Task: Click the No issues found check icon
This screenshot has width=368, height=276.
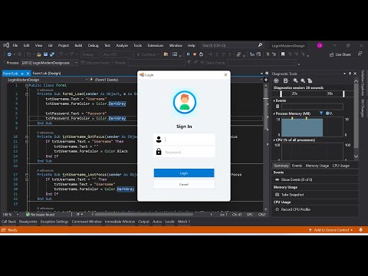Action: [x=28, y=215]
